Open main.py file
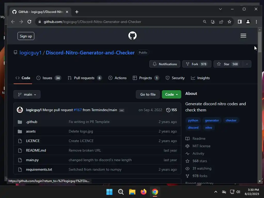The height and width of the screenshot is (198, 264). (x=32, y=160)
